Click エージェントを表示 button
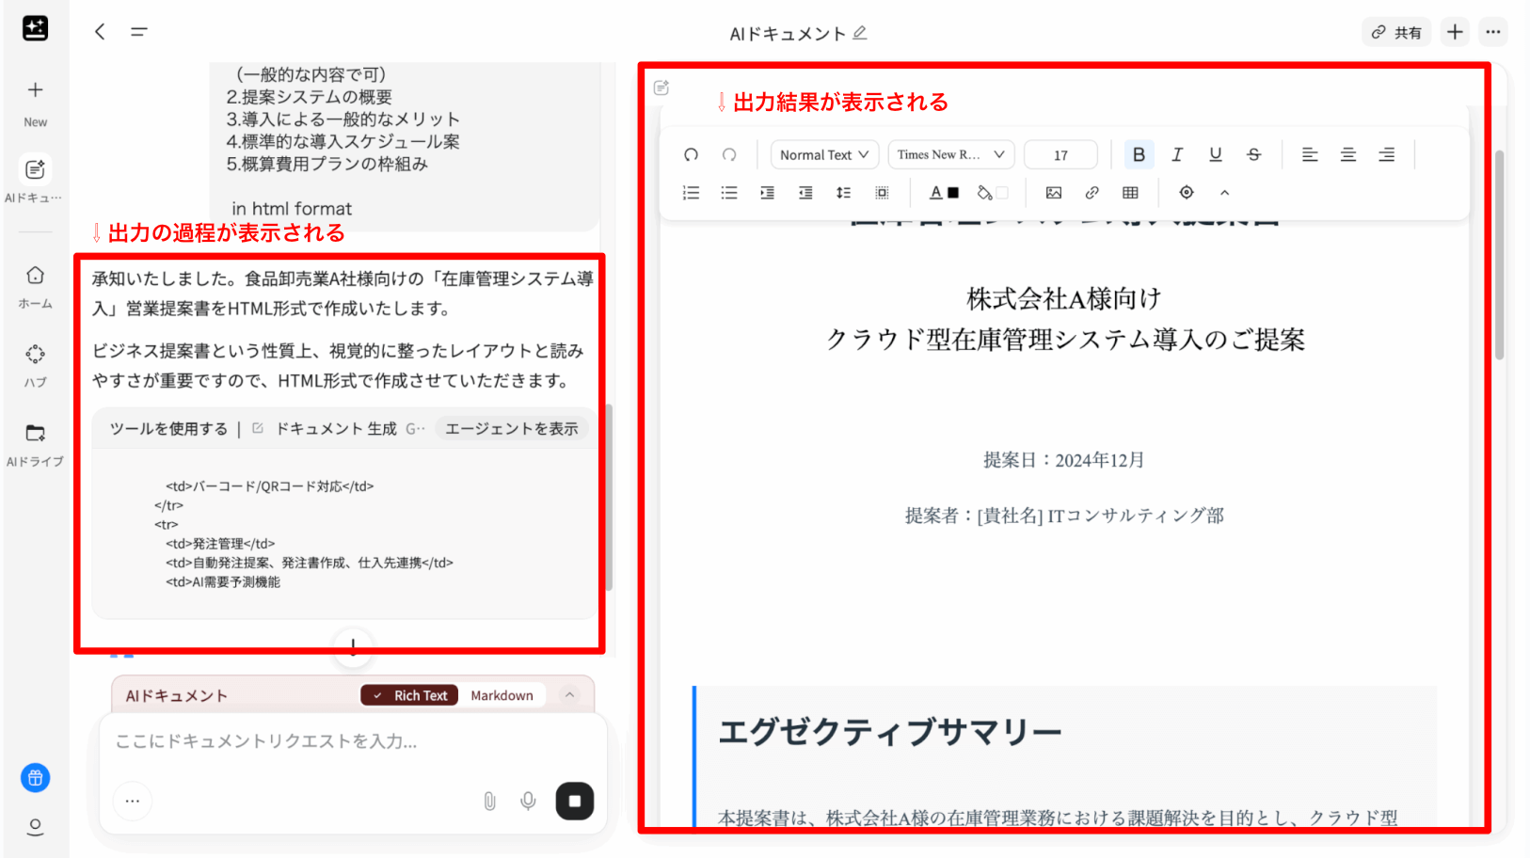This screenshot has height=858, width=1530. click(x=511, y=428)
